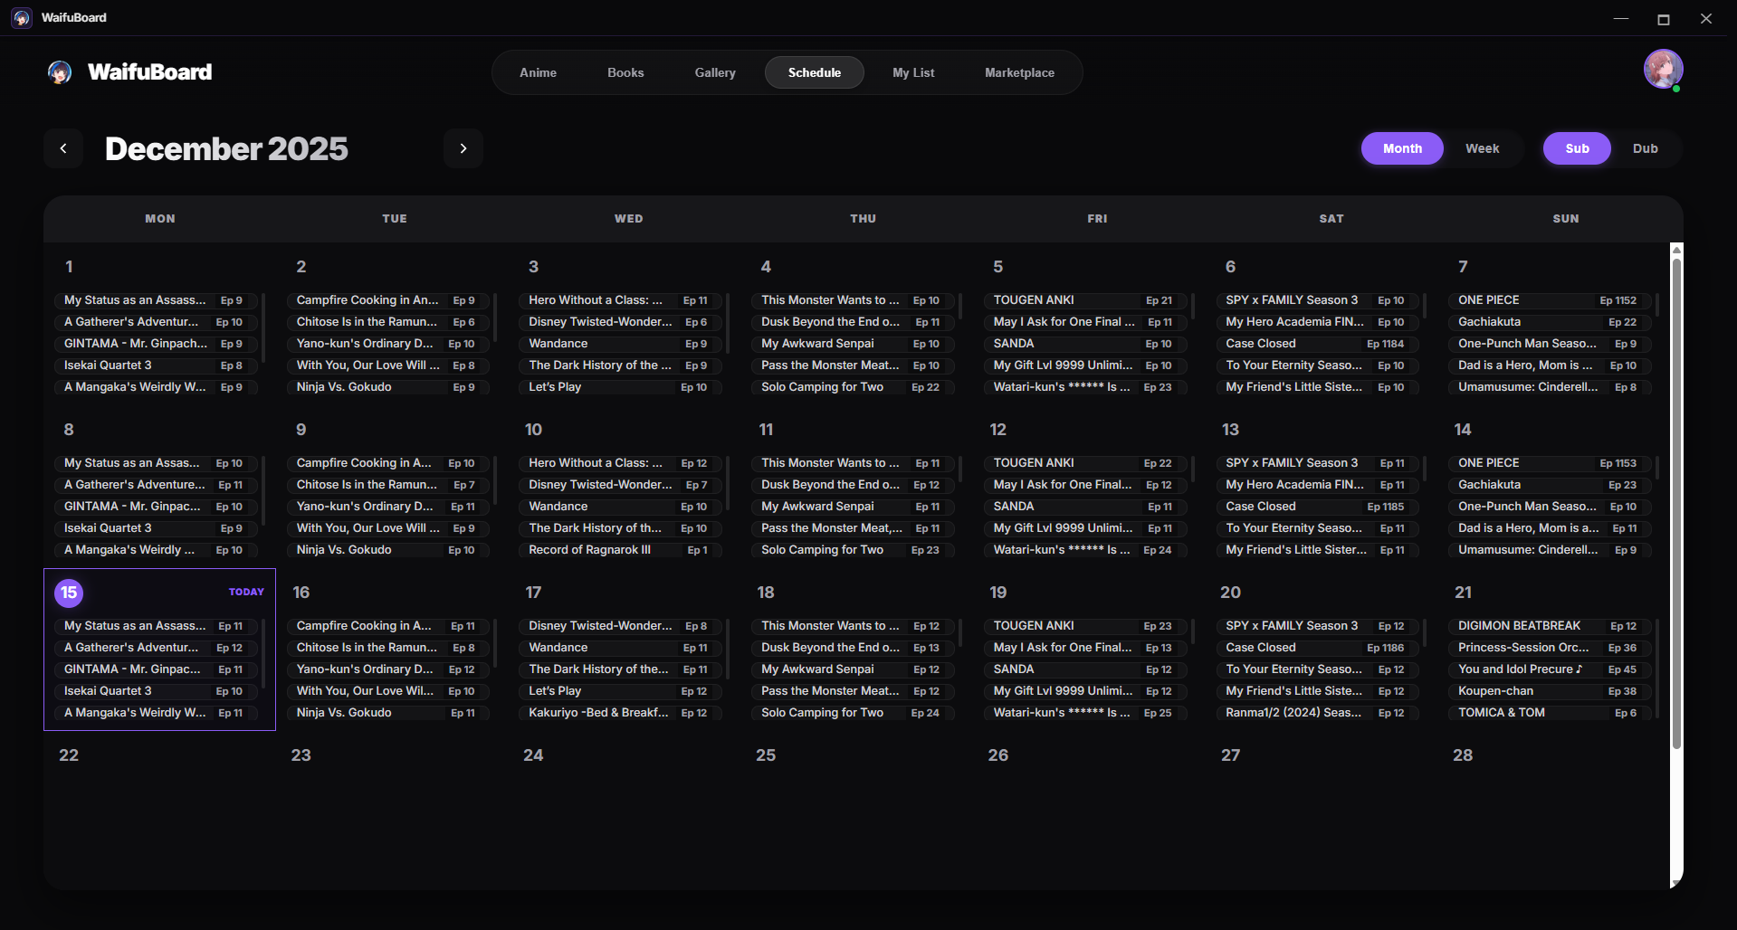Go to the previous month using the left chevron

point(63,147)
